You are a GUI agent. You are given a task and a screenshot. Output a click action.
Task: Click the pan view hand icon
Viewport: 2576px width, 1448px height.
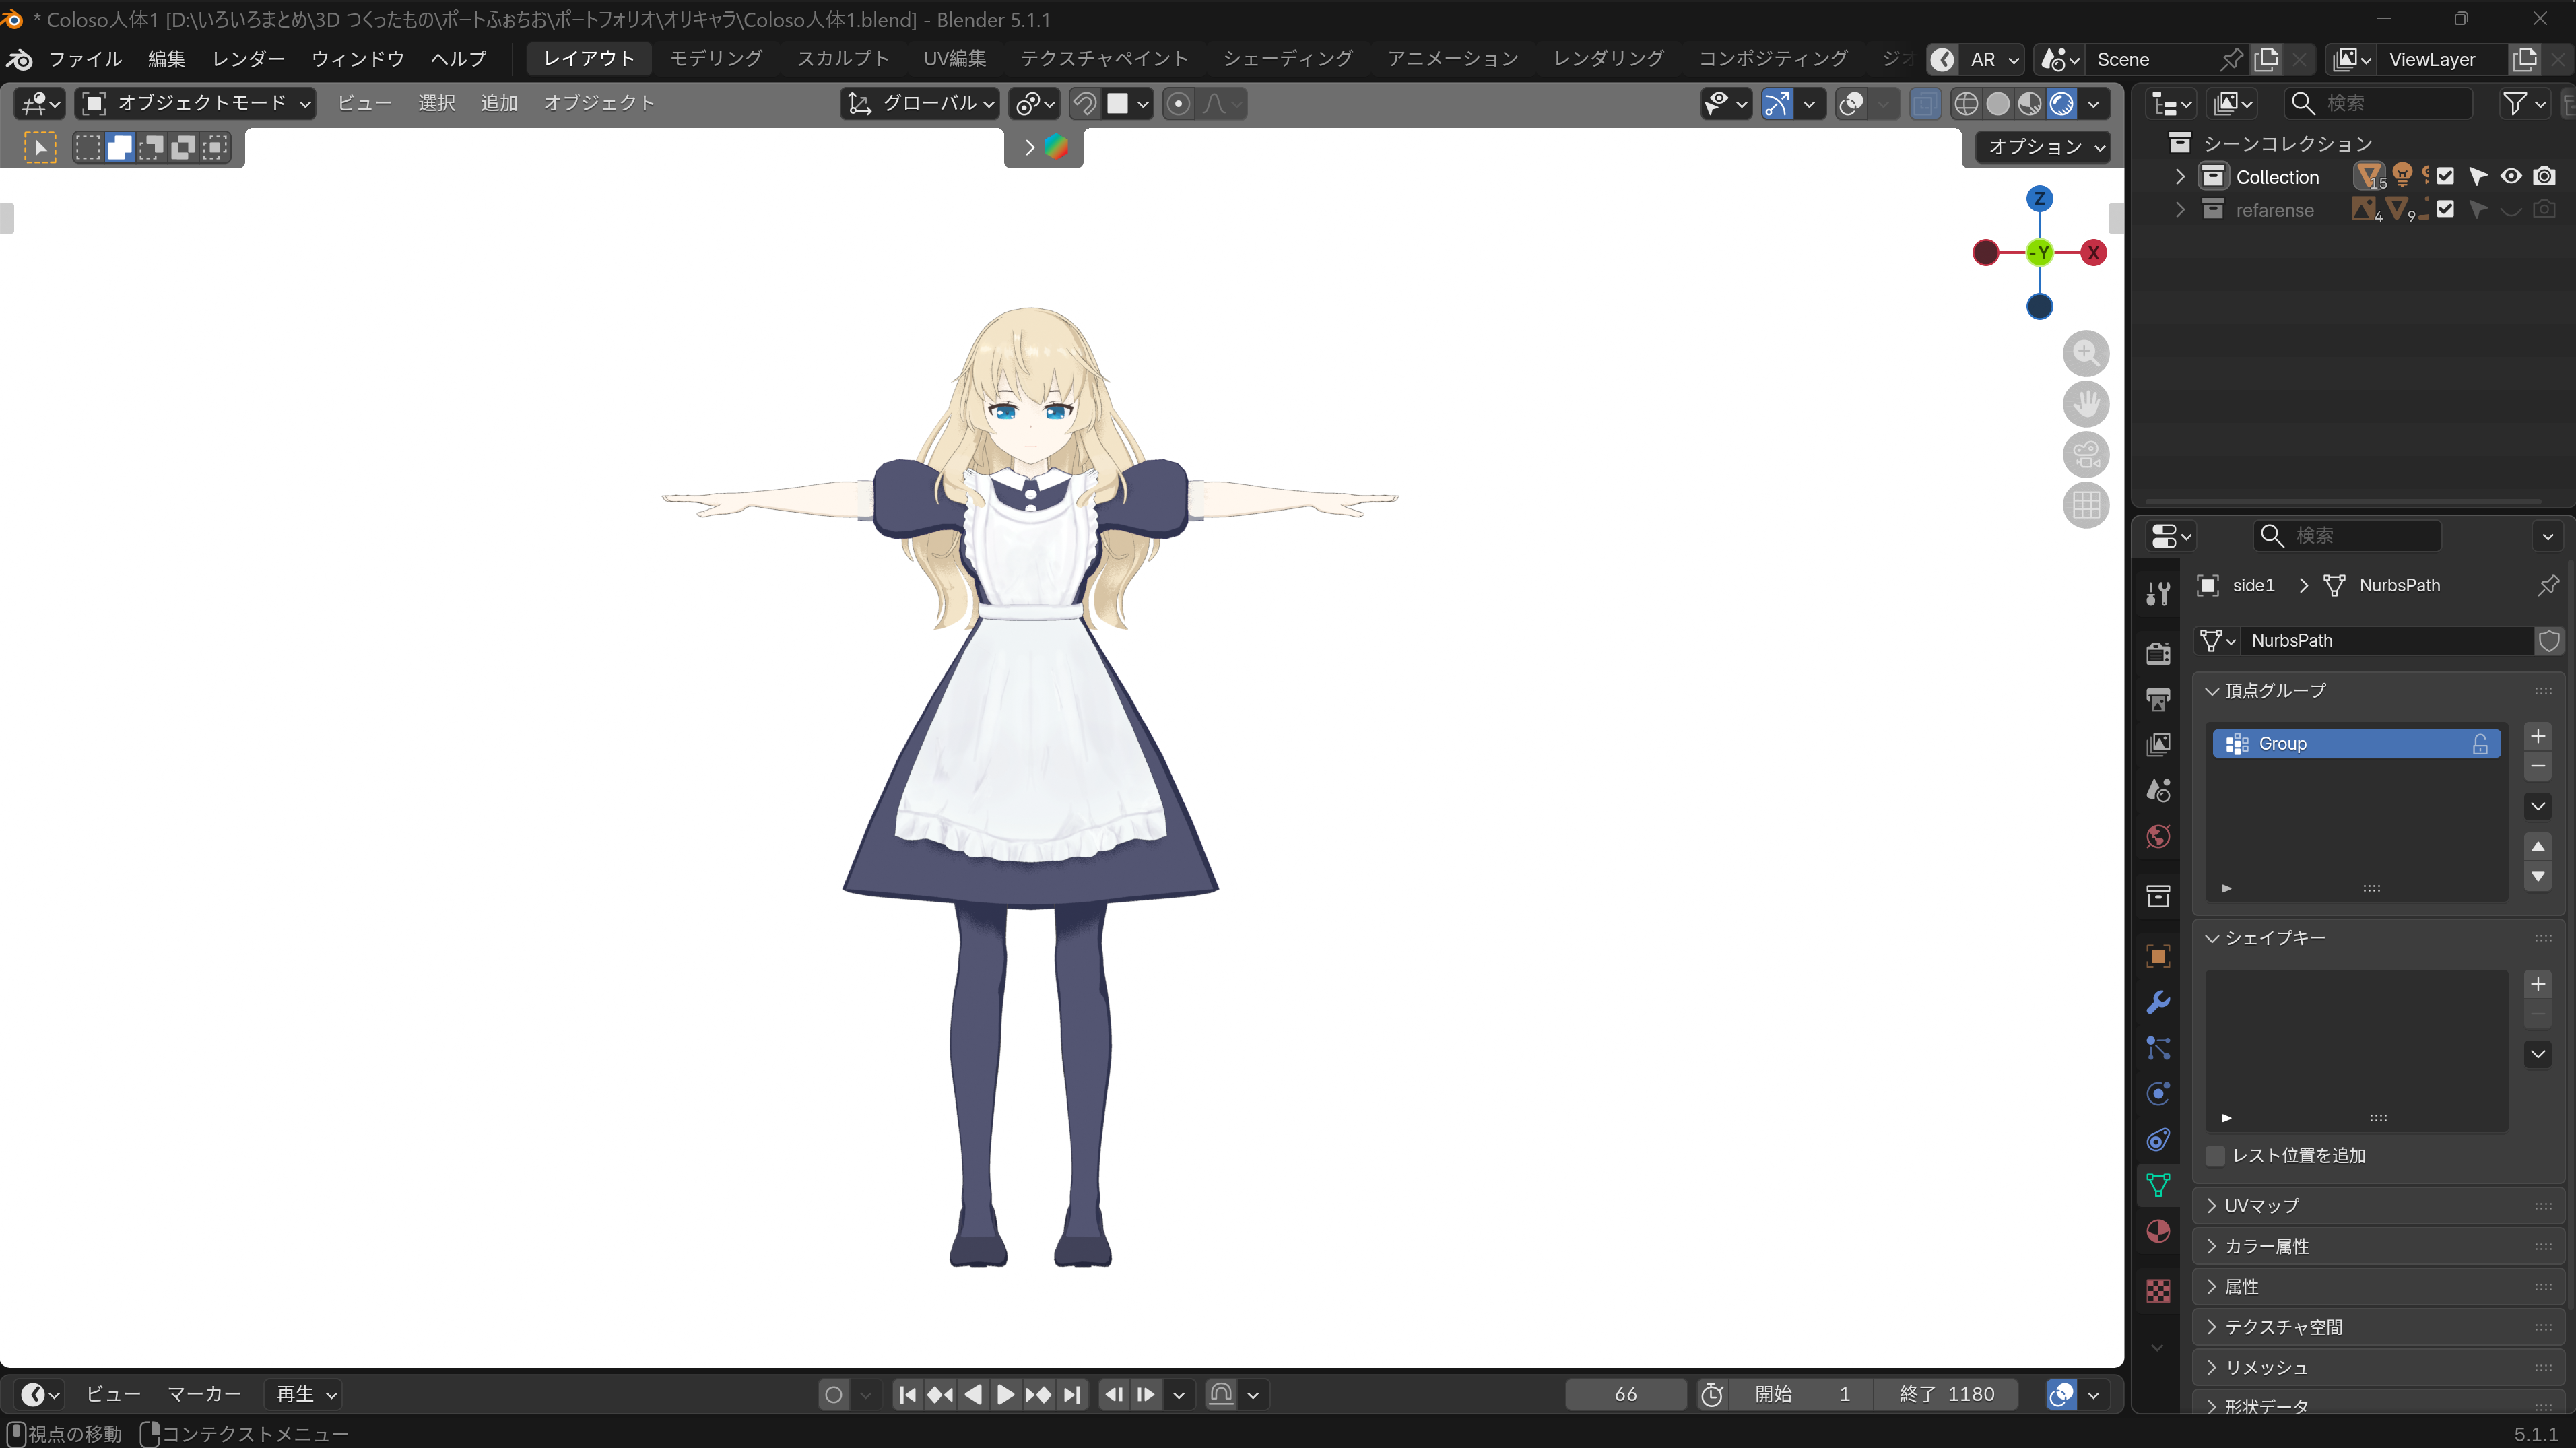click(2086, 403)
